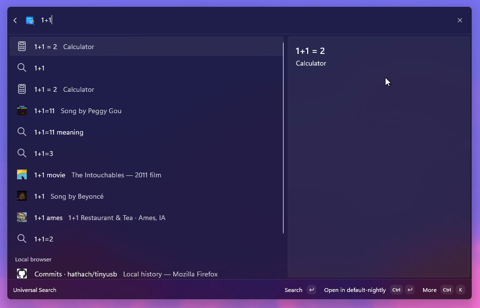Click Peggy Gou song album thumbnail
This screenshot has width=480, height=308.
click(22, 110)
